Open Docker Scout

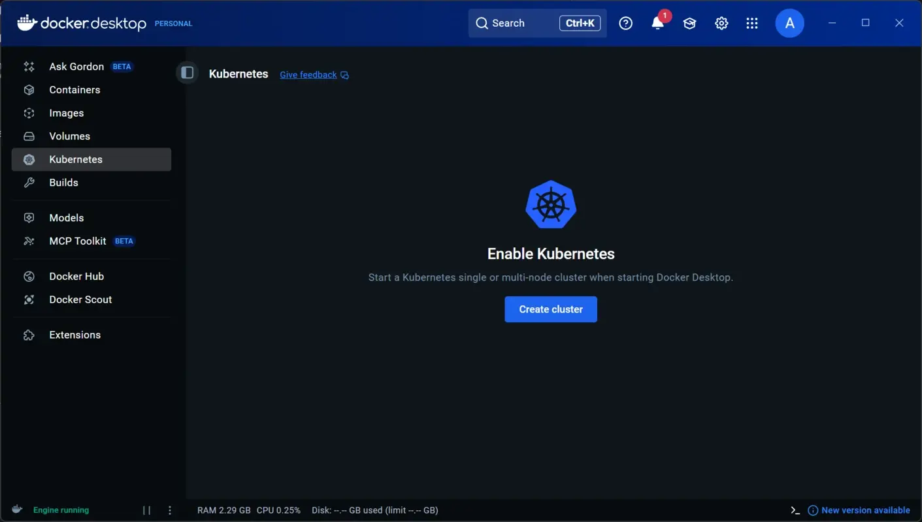click(80, 299)
